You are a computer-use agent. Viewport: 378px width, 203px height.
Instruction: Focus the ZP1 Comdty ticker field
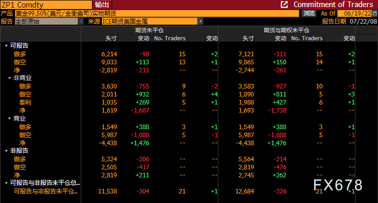pyautogui.click(x=46, y=5)
